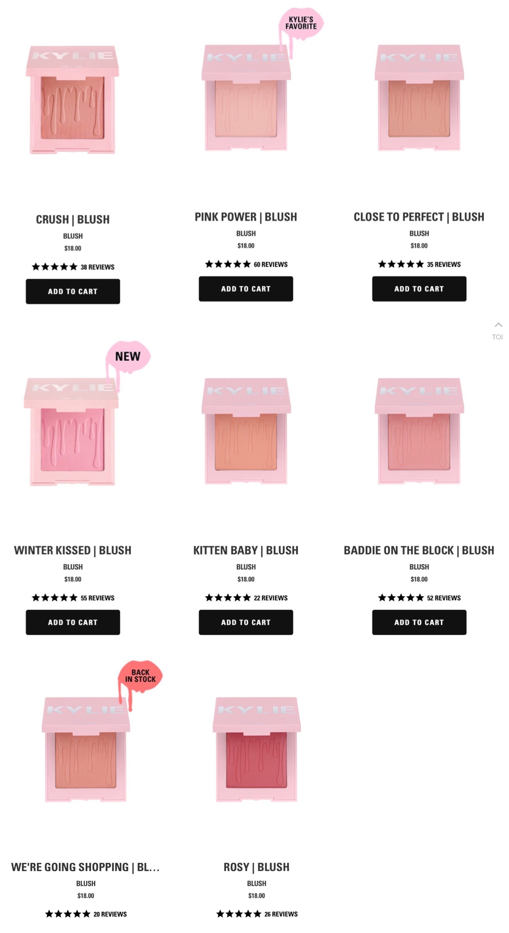Add Close To Perfect blush to cart

pos(419,289)
